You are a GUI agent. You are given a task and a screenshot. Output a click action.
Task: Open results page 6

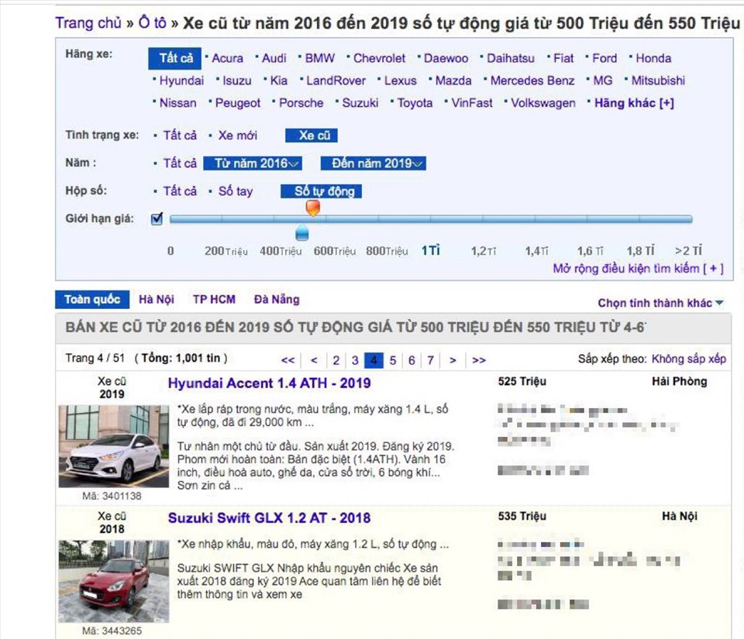(x=412, y=360)
